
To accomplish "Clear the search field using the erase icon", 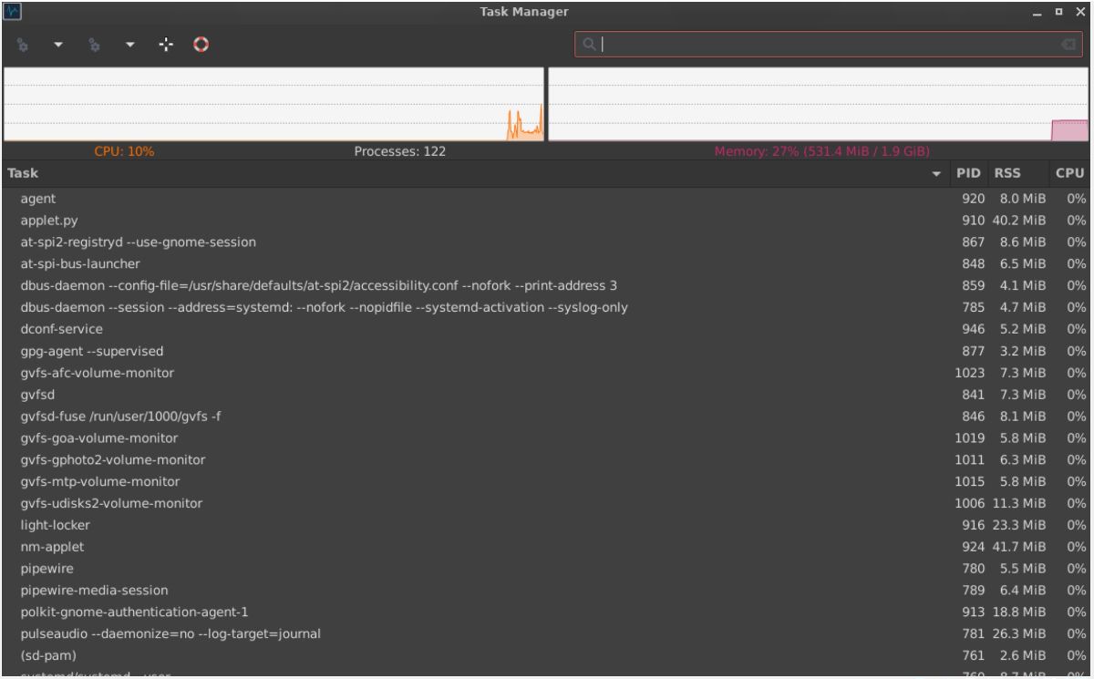I will point(1068,44).
